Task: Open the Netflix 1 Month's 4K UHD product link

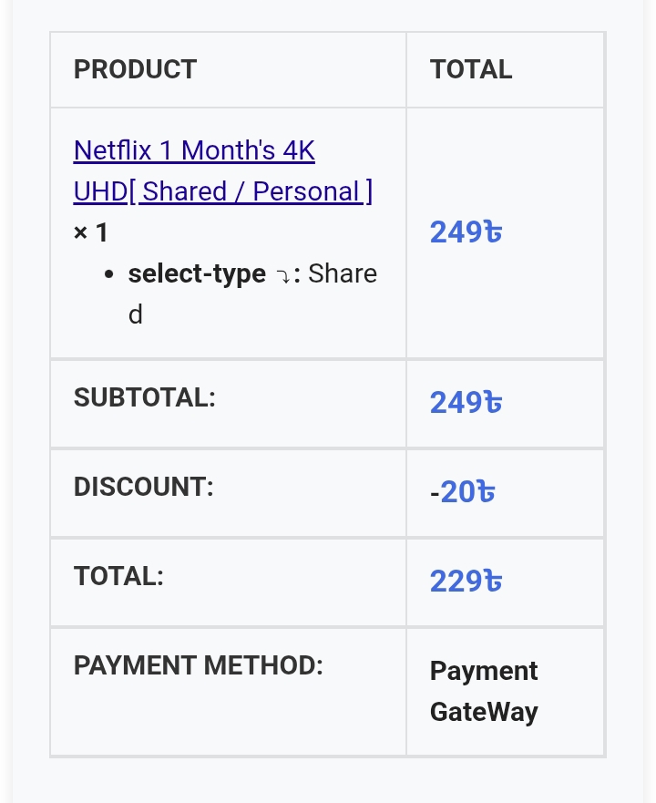Action: 194,150
